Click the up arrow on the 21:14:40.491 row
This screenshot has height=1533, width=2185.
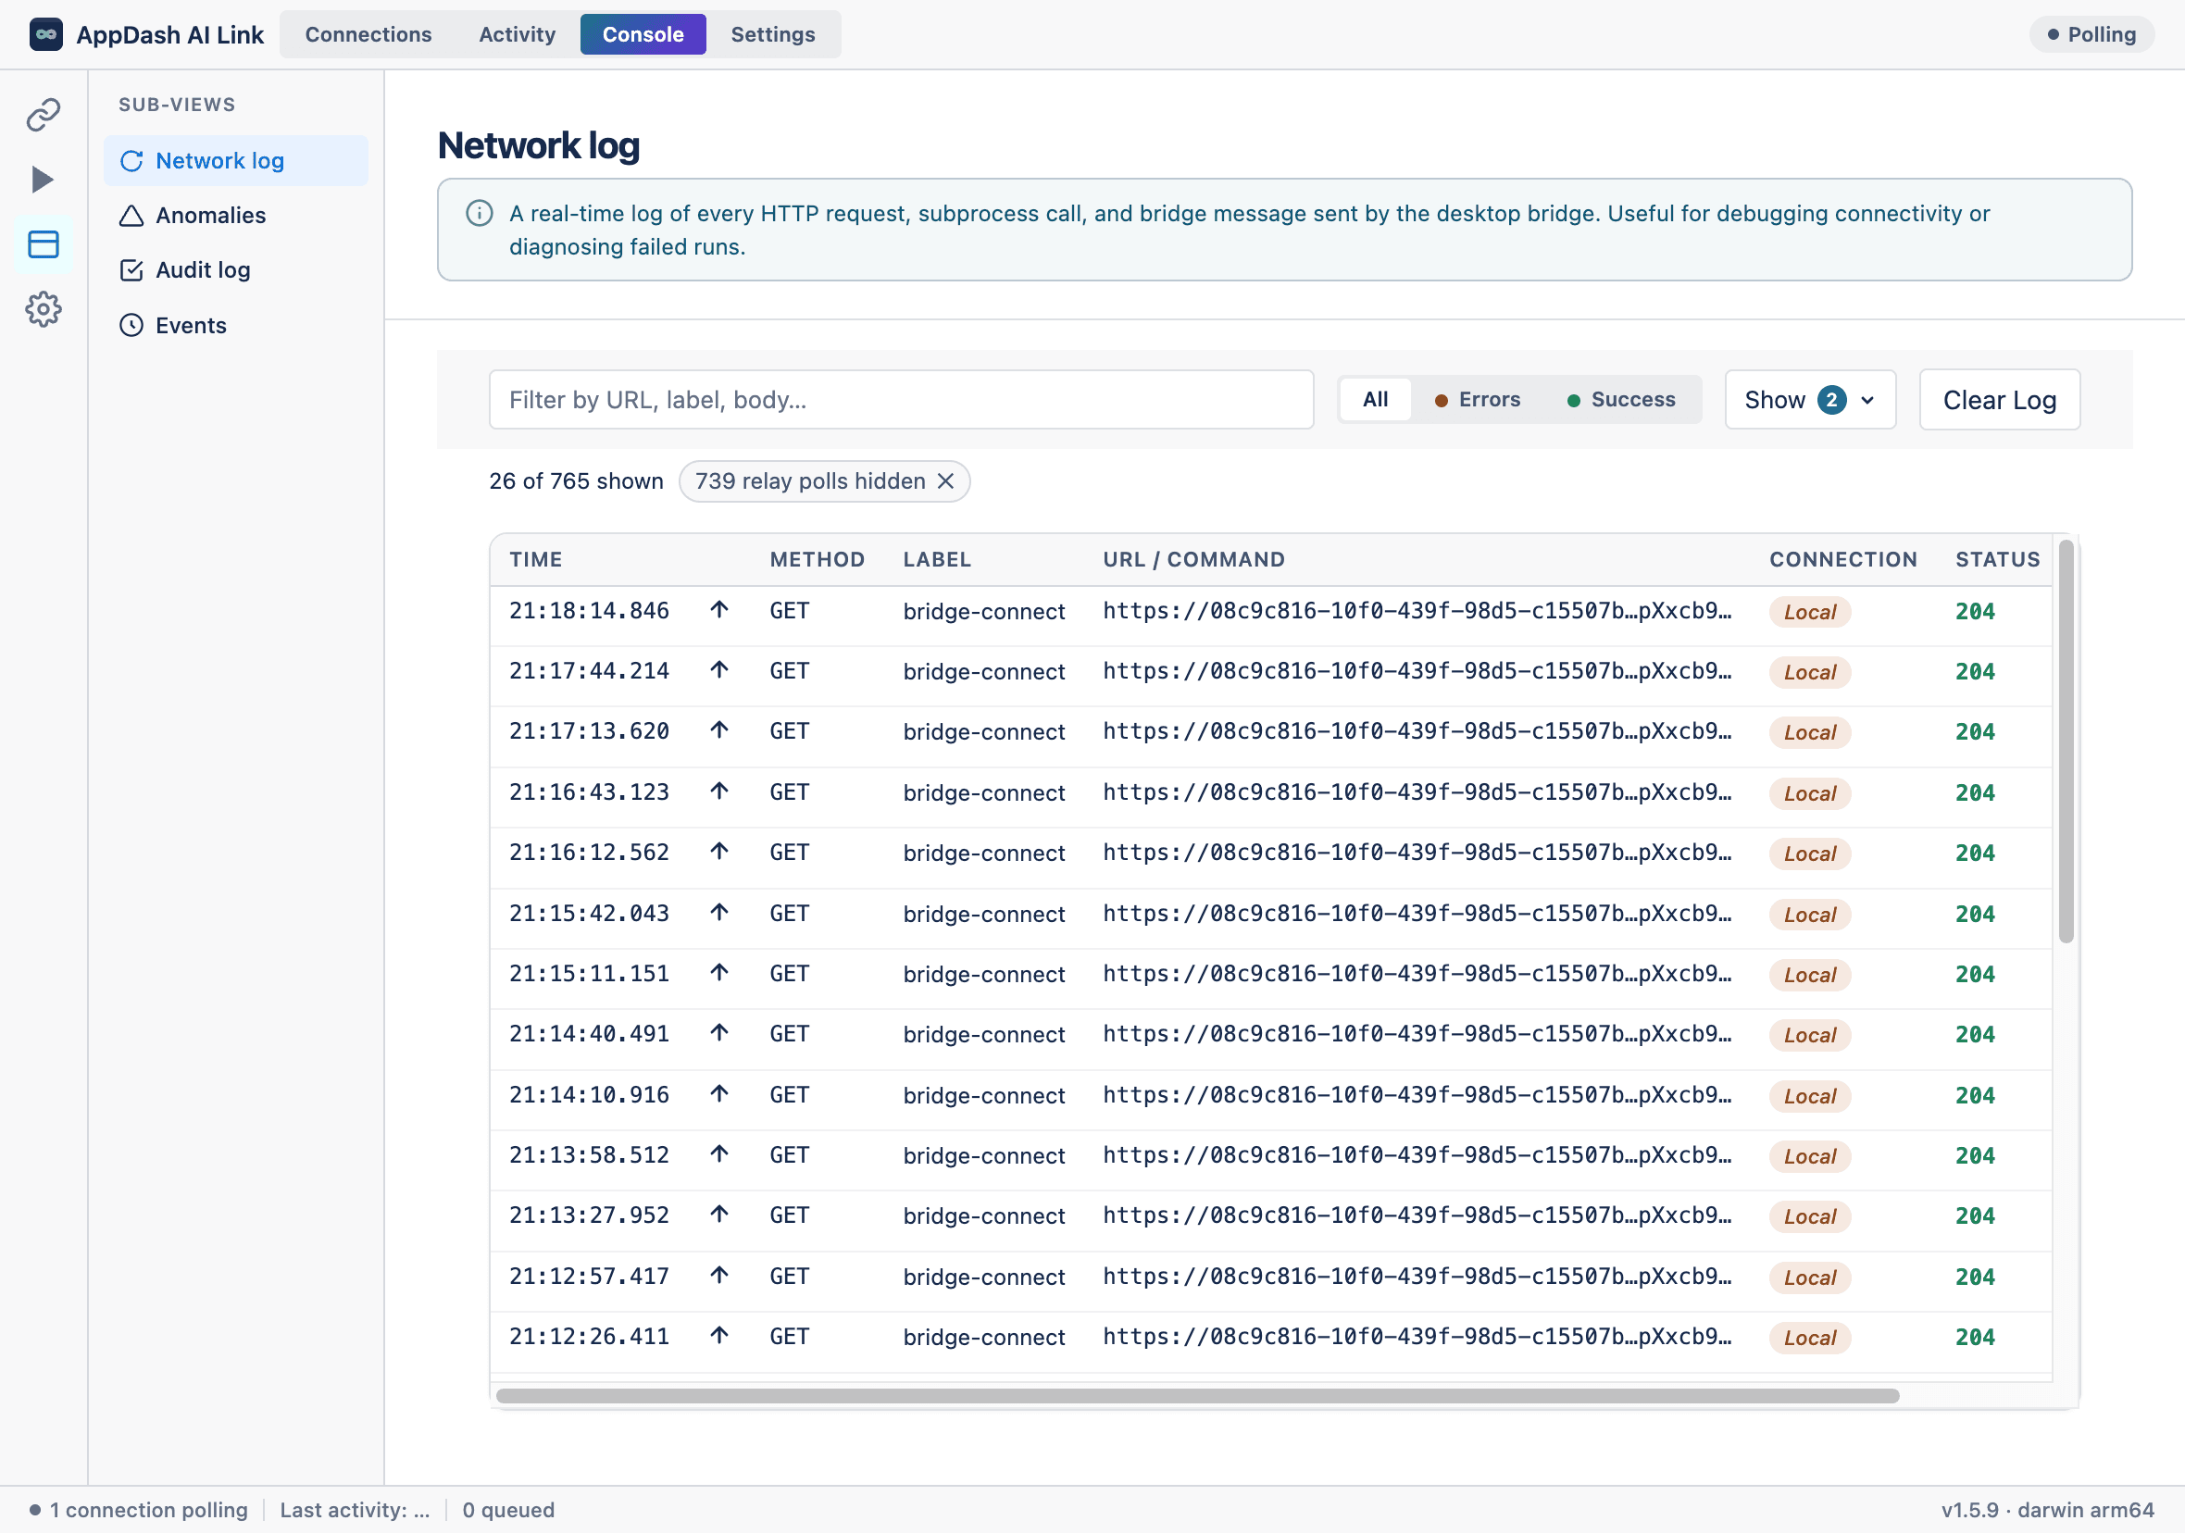click(719, 1033)
